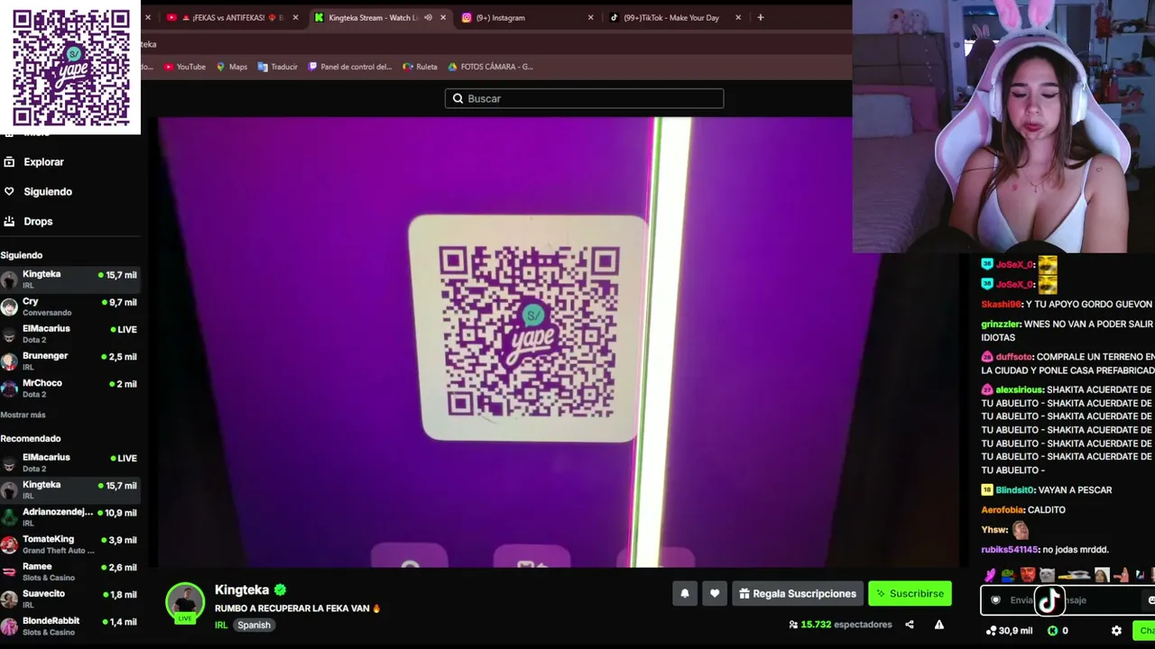Viewport: 1155px width, 649px height.
Task: Open ElMacarius channel in Recomendado list
Action: click(x=69, y=462)
